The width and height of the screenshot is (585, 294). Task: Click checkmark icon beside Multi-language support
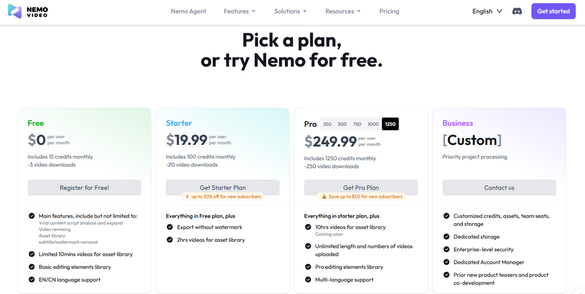point(308,279)
